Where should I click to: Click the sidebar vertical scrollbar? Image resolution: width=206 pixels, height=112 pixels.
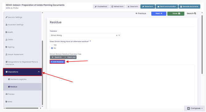coord(42,73)
